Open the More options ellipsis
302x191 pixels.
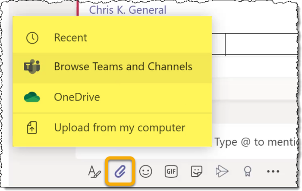click(x=273, y=172)
